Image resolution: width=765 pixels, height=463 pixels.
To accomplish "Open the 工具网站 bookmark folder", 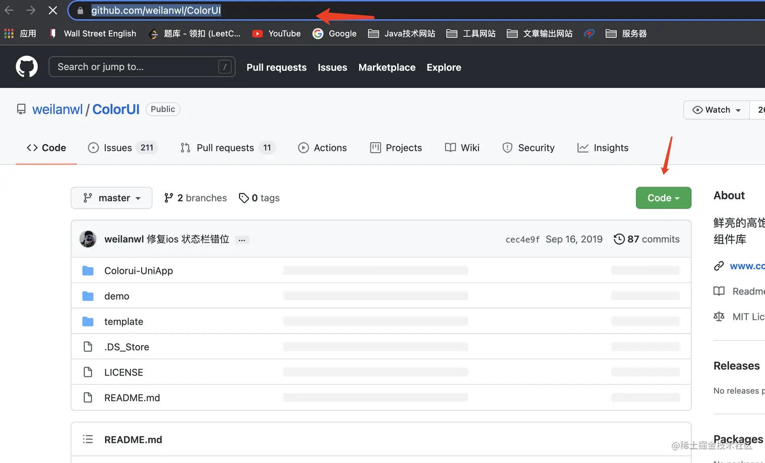I will (471, 33).
